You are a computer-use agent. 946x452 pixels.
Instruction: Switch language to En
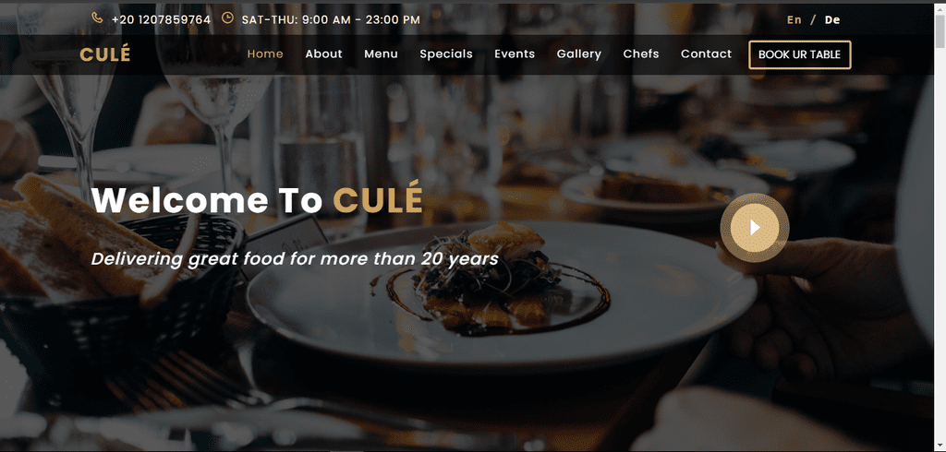tap(794, 20)
